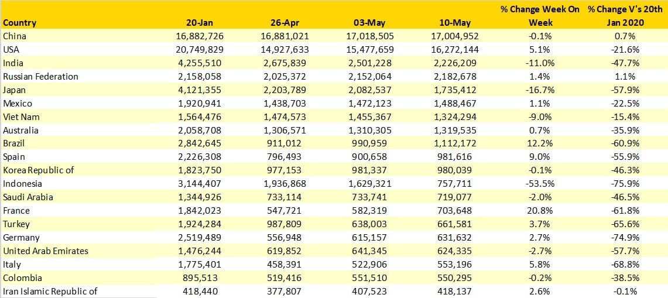Select the United Arab Emirates row label

[46, 251]
